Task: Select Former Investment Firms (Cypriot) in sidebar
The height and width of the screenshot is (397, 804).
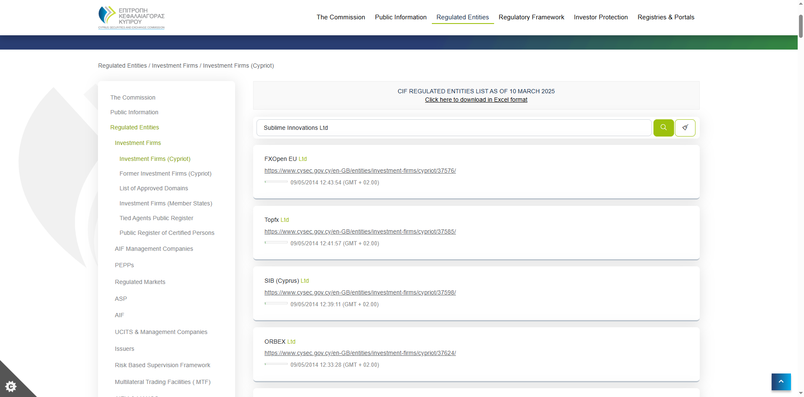Action: 165,174
